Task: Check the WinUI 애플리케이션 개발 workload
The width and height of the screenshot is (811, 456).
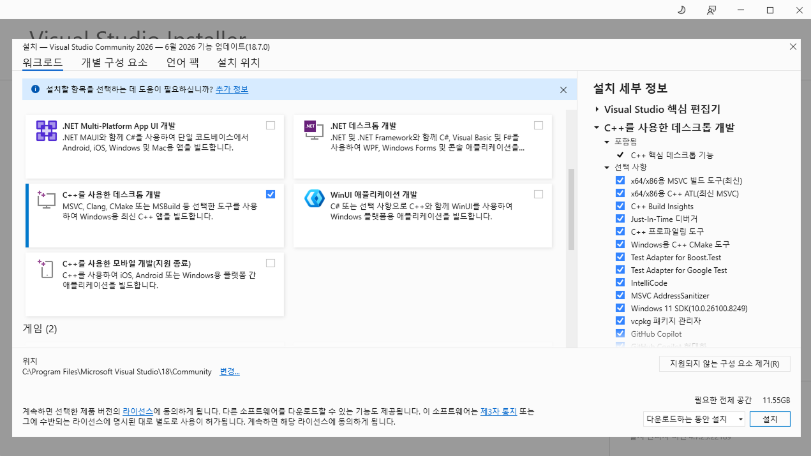Action: point(539,195)
